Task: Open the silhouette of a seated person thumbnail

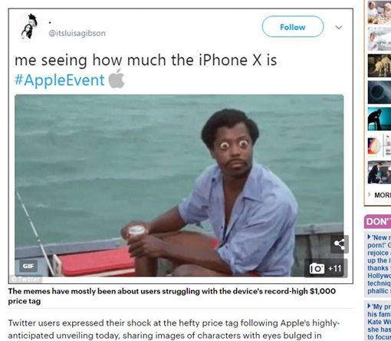Action: 379,119
